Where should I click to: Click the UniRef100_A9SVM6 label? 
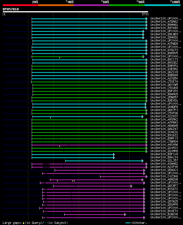(164, 145)
